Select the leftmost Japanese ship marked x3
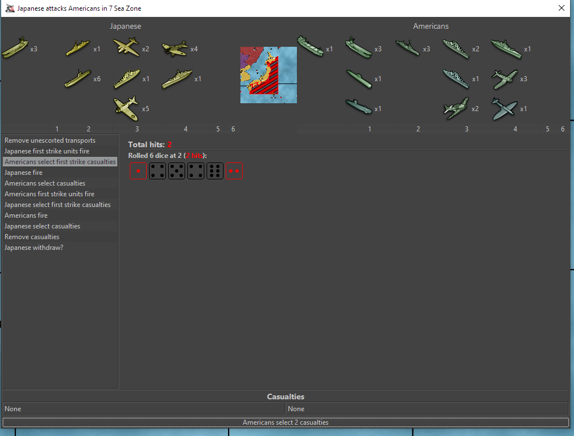This screenshot has width=574, height=436. (x=15, y=49)
